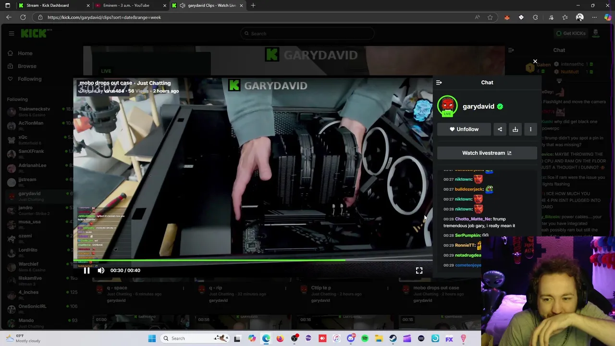Open garydavid channel name link
615x346 pixels.
coord(478,106)
